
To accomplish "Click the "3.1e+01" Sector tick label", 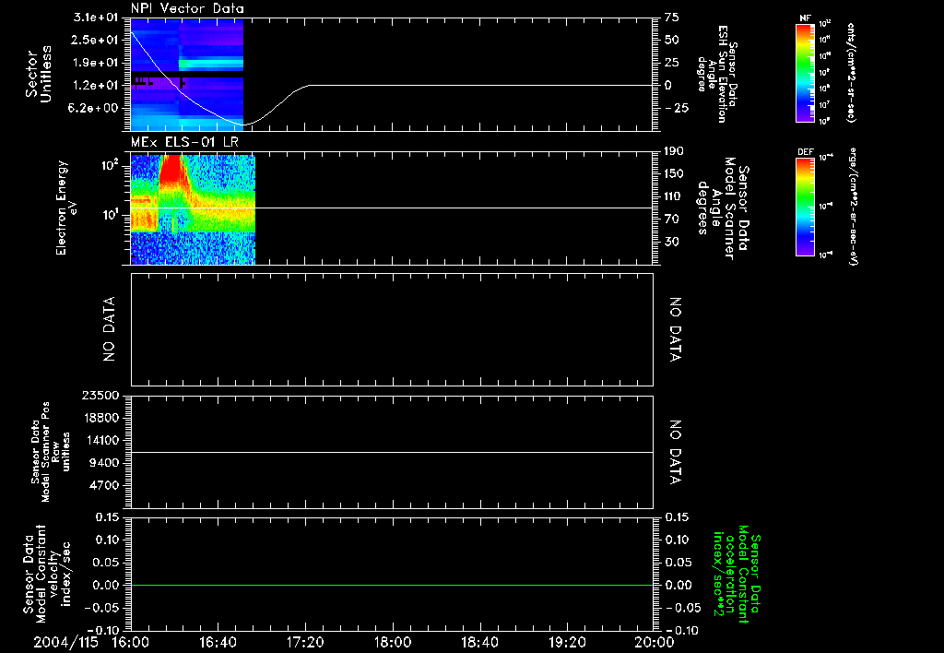I will (x=96, y=18).
